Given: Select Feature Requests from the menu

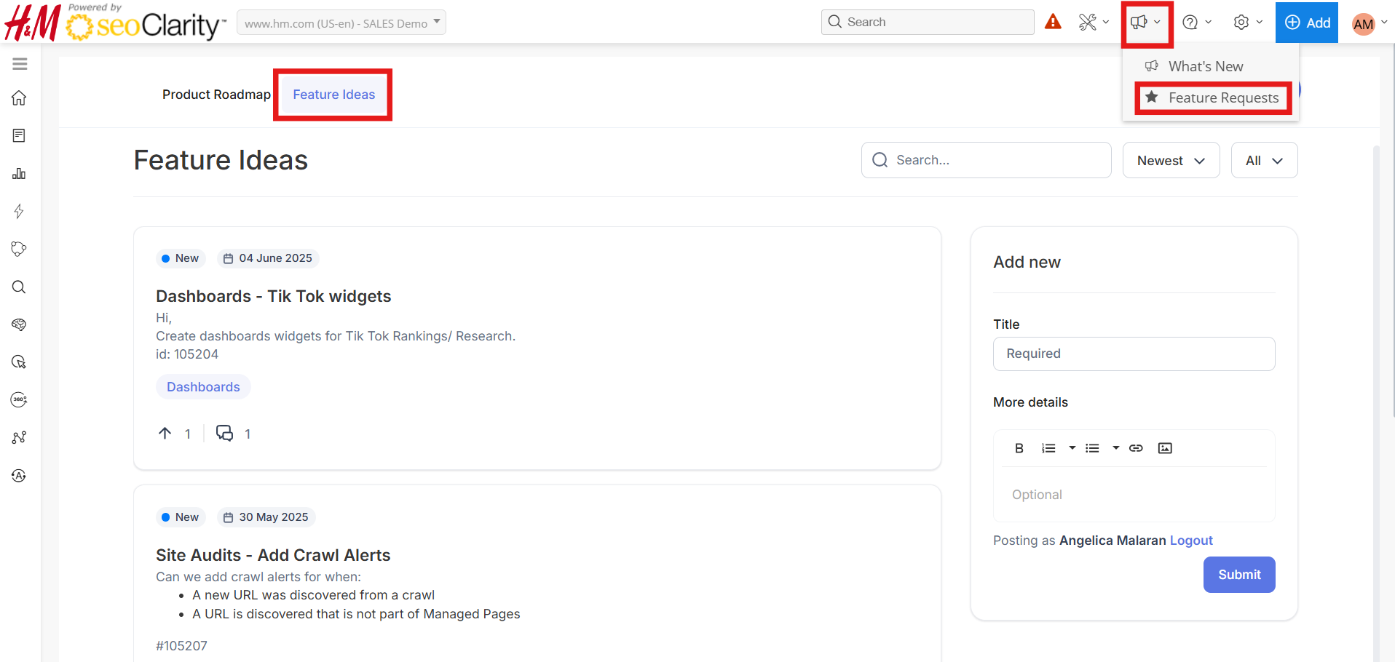Looking at the screenshot, I should (x=1223, y=98).
